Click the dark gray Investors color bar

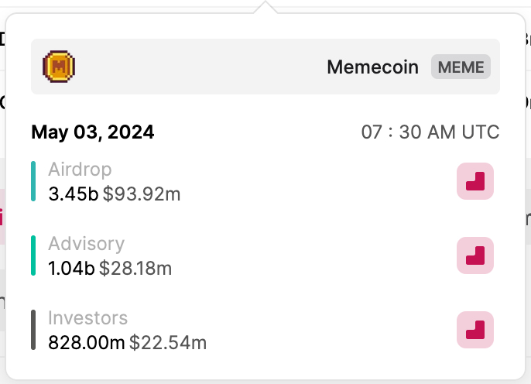tap(33, 330)
